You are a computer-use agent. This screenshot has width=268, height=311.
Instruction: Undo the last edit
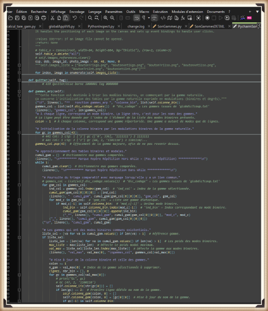(75, 18)
